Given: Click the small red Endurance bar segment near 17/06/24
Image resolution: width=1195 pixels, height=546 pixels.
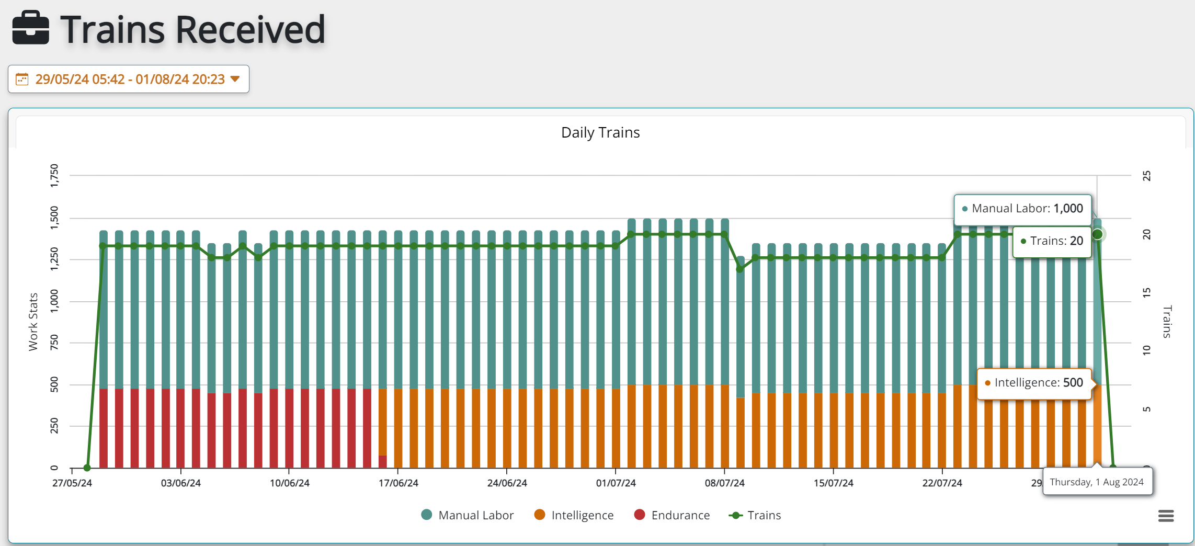Looking at the screenshot, I should coord(382,461).
